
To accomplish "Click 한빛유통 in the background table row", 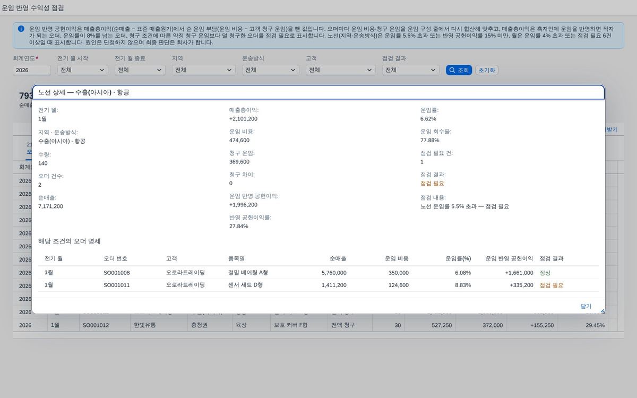I will (x=145, y=325).
